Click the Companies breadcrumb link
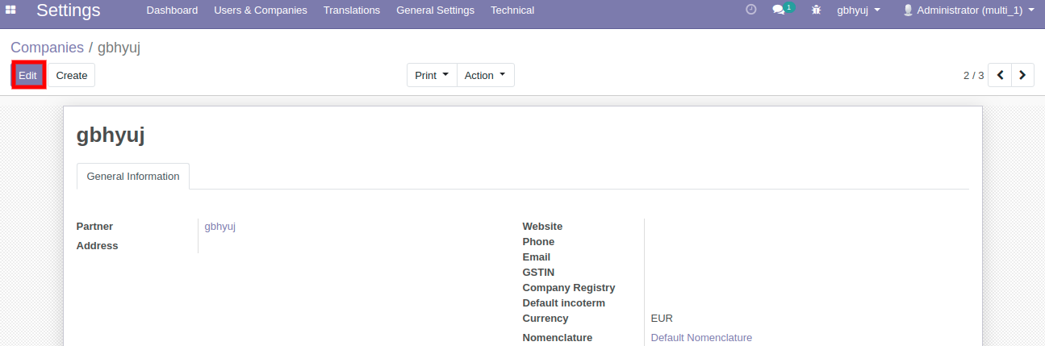This screenshot has height=346, width=1045. coord(47,48)
